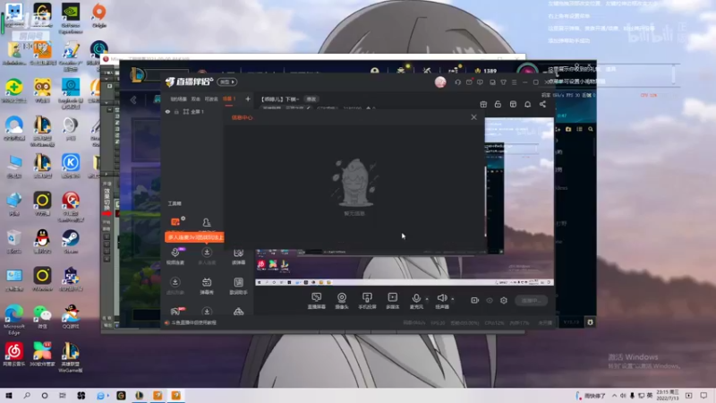Switch to the orange highlighted scene 1 tab
The width and height of the screenshot is (716, 403).
229,99
